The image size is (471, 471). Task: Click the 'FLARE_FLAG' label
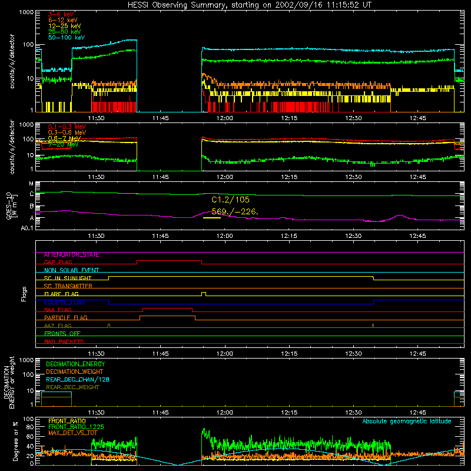click(61, 294)
